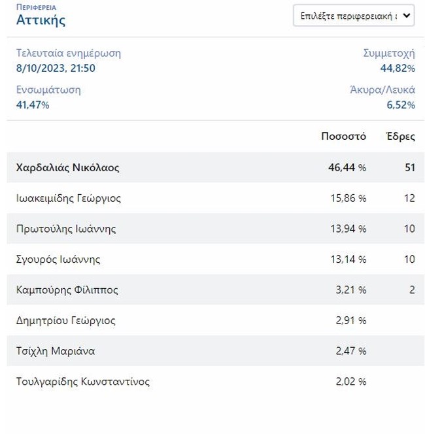Open Ιωακειμίδης Γεώργιος candidate entry
This screenshot has width=425, height=434.
[69, 198]
